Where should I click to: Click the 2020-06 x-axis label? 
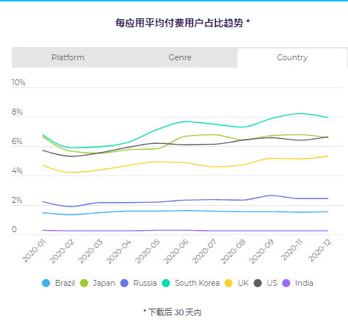(x=176, y=251)
